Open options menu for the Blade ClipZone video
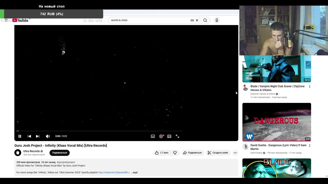The width and height of the screenshot is (328, 184). 310,87
